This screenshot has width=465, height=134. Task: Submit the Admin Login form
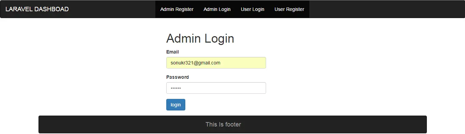click(x=176, y=105)
